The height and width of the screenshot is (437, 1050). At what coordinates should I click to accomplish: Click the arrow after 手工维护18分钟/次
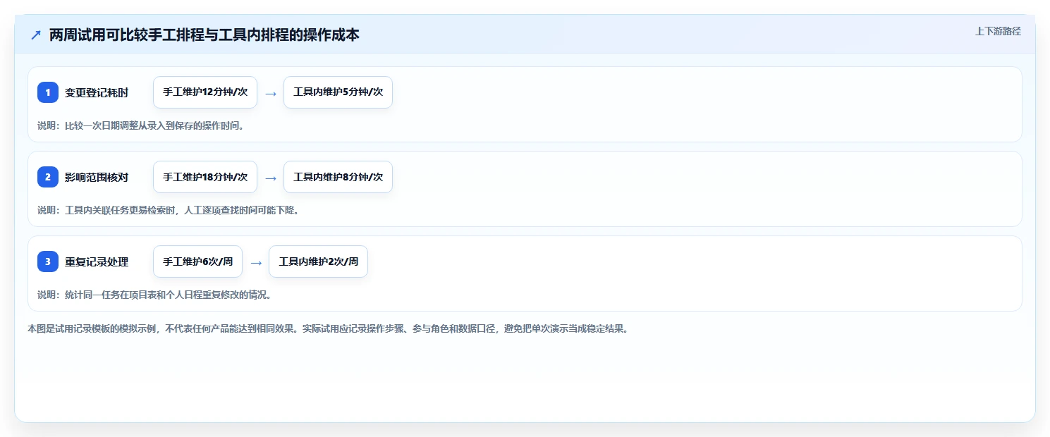coord(271,178)
